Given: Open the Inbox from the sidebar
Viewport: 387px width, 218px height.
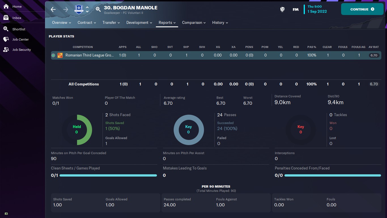Looking at the screenshot, I should point(17,18).
